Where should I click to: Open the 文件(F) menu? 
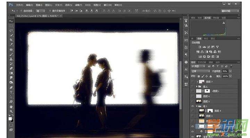tap(19, 5)
